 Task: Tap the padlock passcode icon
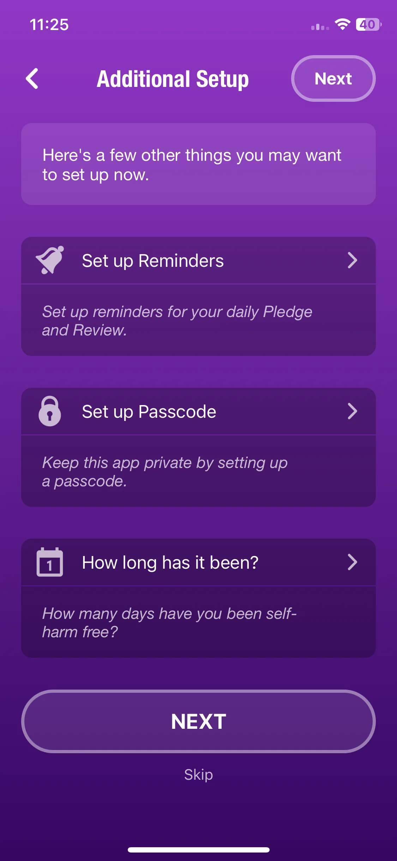[50, 411]
